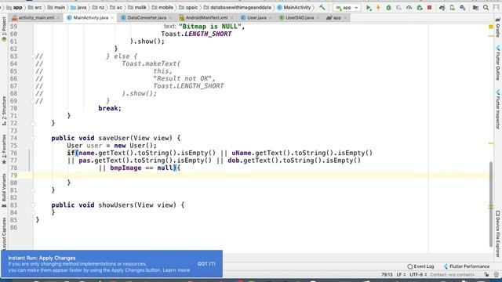The width and height of the screenshot is (502, 282).
Task: Click the break; statement on line 70
Action: pos(110,108)
